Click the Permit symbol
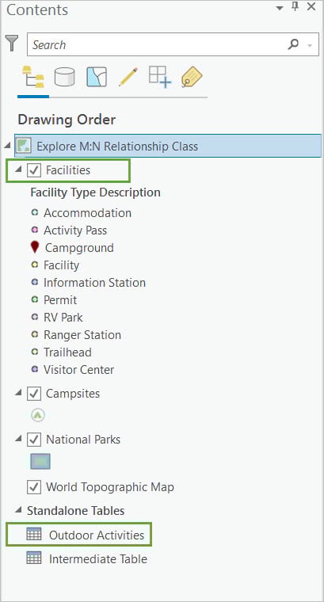The image size is (324, 602). pyautogui.click(x=35, y=299)
